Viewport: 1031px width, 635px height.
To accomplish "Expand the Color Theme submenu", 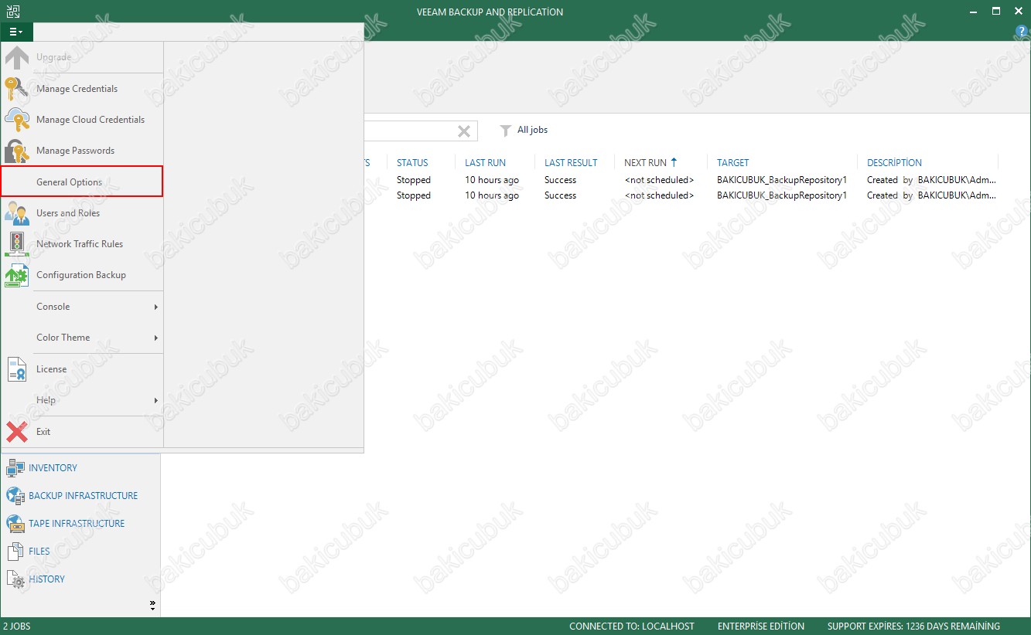I will (81, 338).
